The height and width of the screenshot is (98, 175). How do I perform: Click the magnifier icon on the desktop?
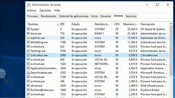pos(4,76)
